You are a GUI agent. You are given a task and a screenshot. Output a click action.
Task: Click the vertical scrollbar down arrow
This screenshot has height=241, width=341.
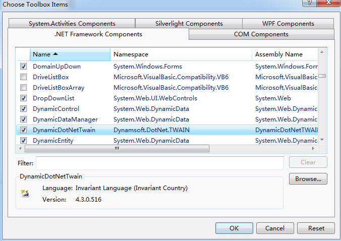point(321,140)
